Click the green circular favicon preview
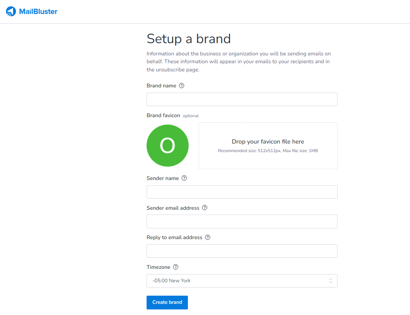 [x=167, y=146]
